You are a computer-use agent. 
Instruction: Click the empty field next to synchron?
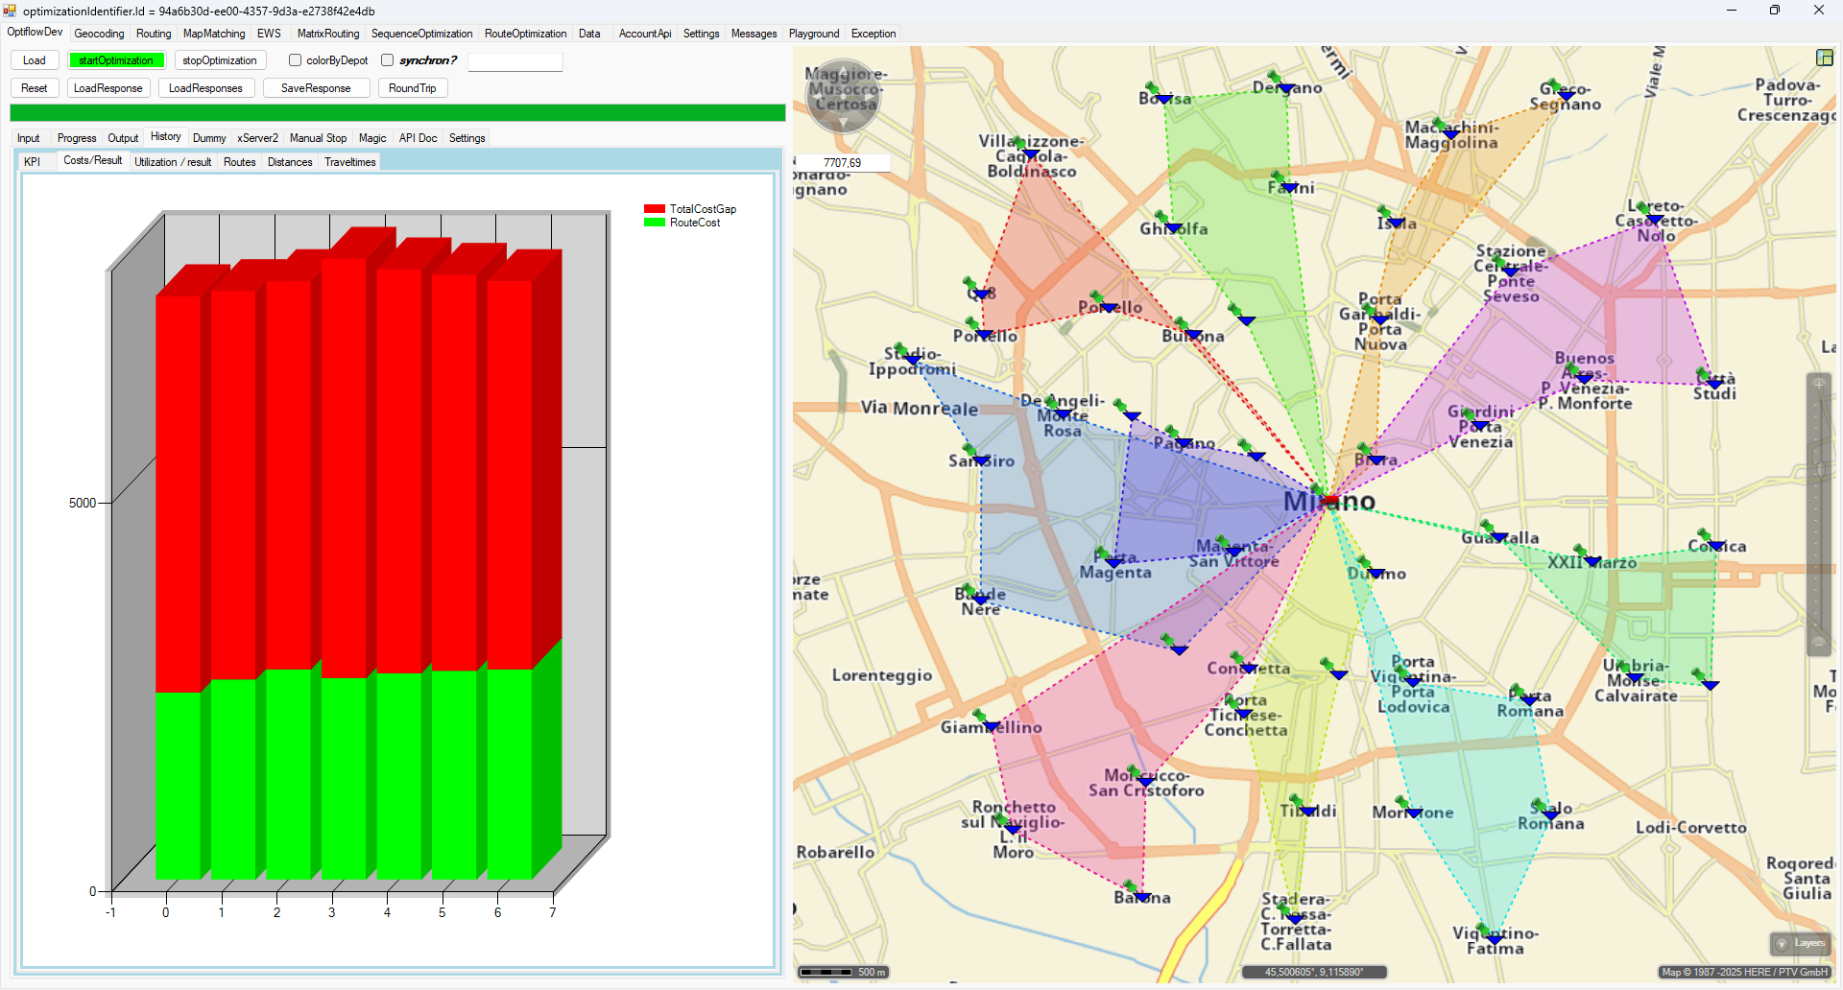(515, 61)
